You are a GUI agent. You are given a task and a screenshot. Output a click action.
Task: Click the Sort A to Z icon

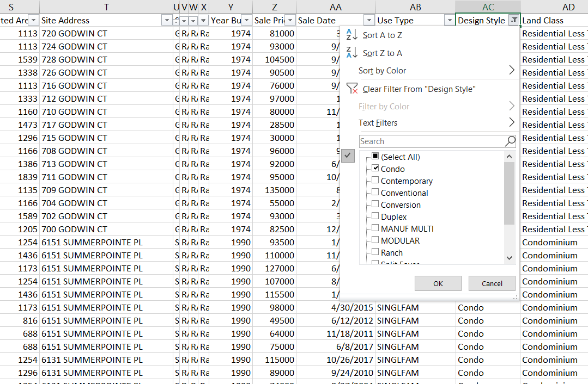(x=351, y=35)
